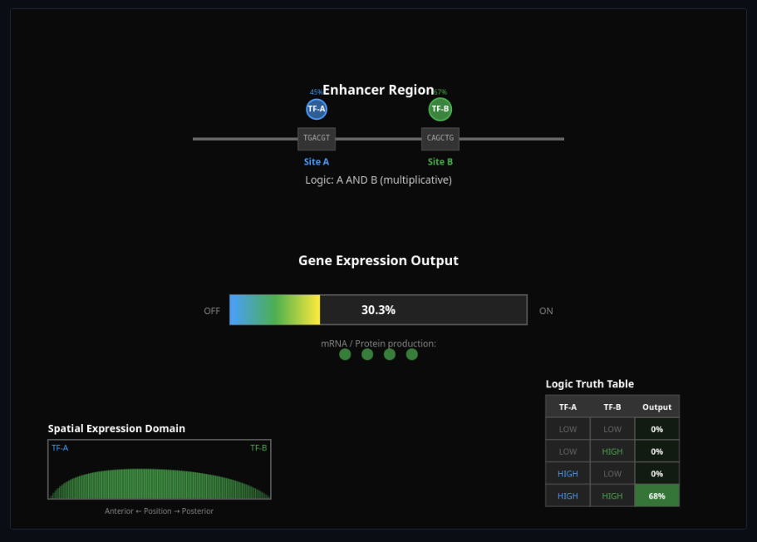757x542 pixels.
Task: Click the green HIGH cell in second table row
Action: (612, 451)
